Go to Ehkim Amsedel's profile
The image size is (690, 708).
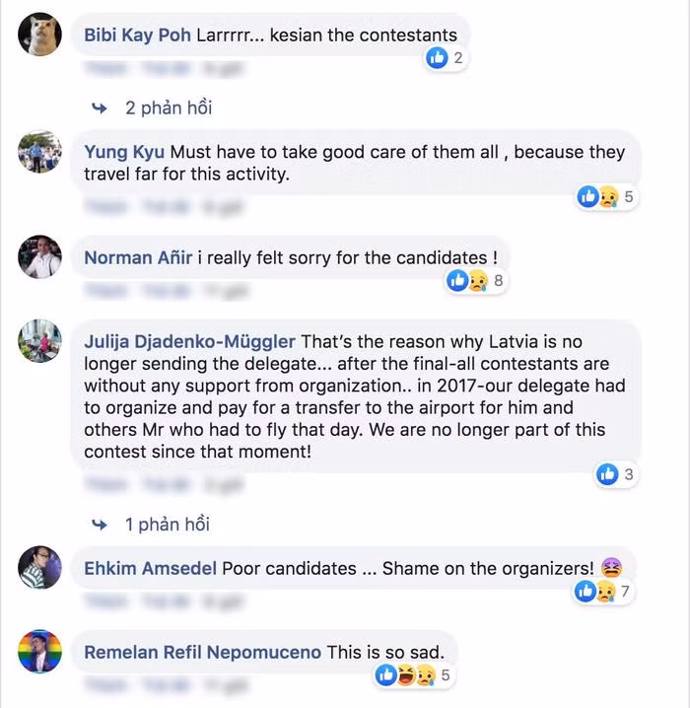[x=151, y=569]
